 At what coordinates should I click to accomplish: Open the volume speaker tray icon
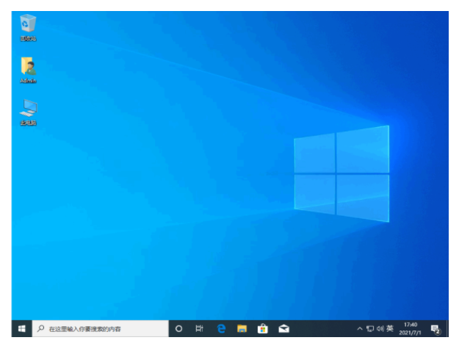tap(380, 328)
